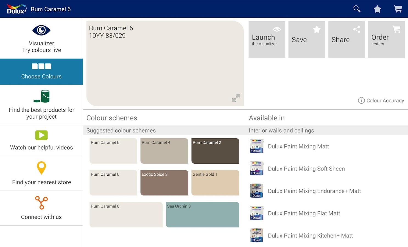
Task: Click the Visualizer eye icon
Action: click(x=41, y=30)
